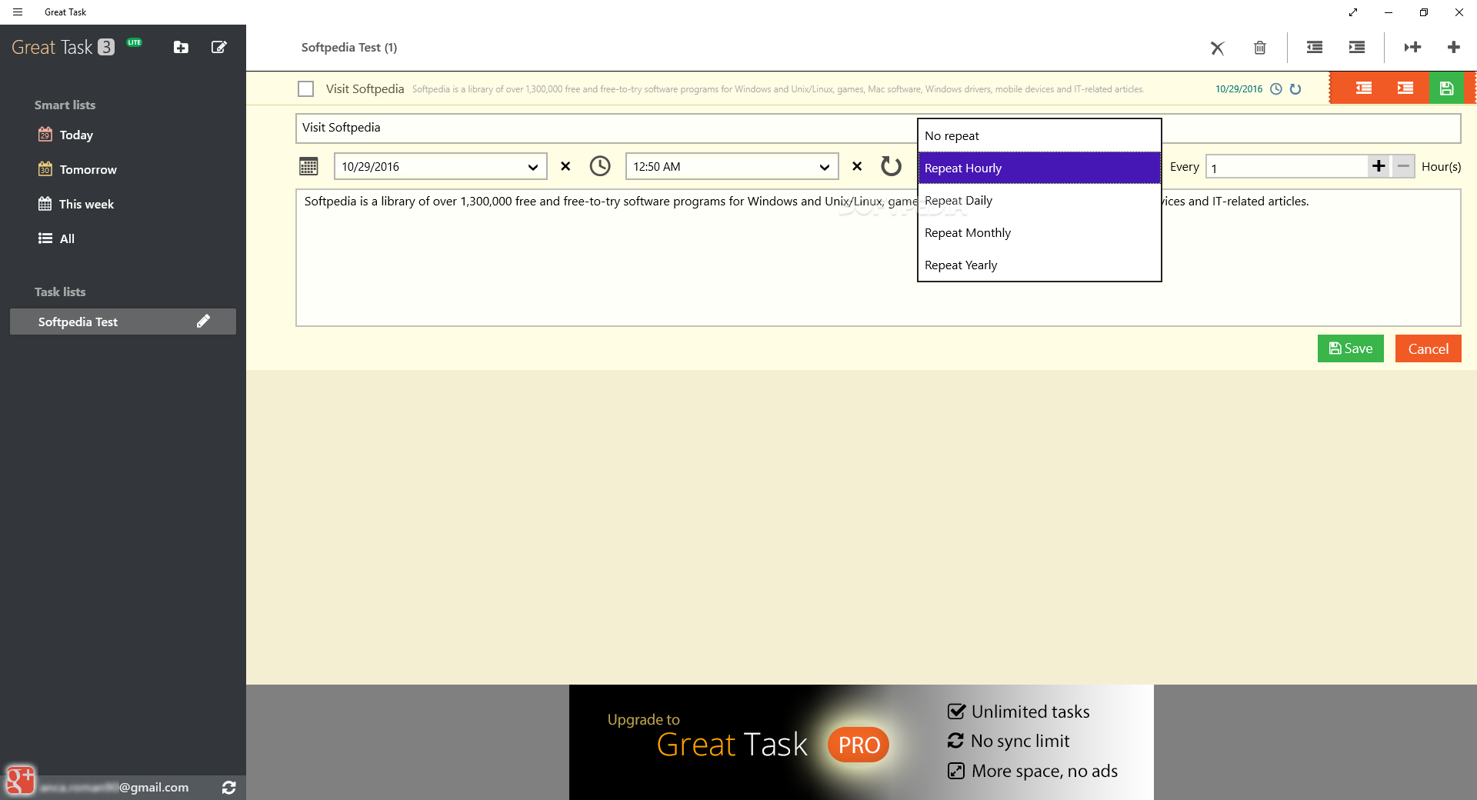This screenshot has width=1477, height=800.
Task: Open the calendar date picker icon
Action: pyautogui.click(x=308, y=166)
